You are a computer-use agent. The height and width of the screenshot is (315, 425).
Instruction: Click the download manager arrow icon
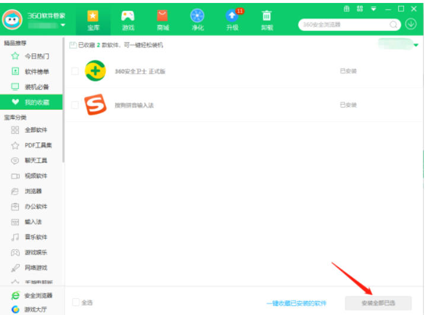click(x=411, y=24)
